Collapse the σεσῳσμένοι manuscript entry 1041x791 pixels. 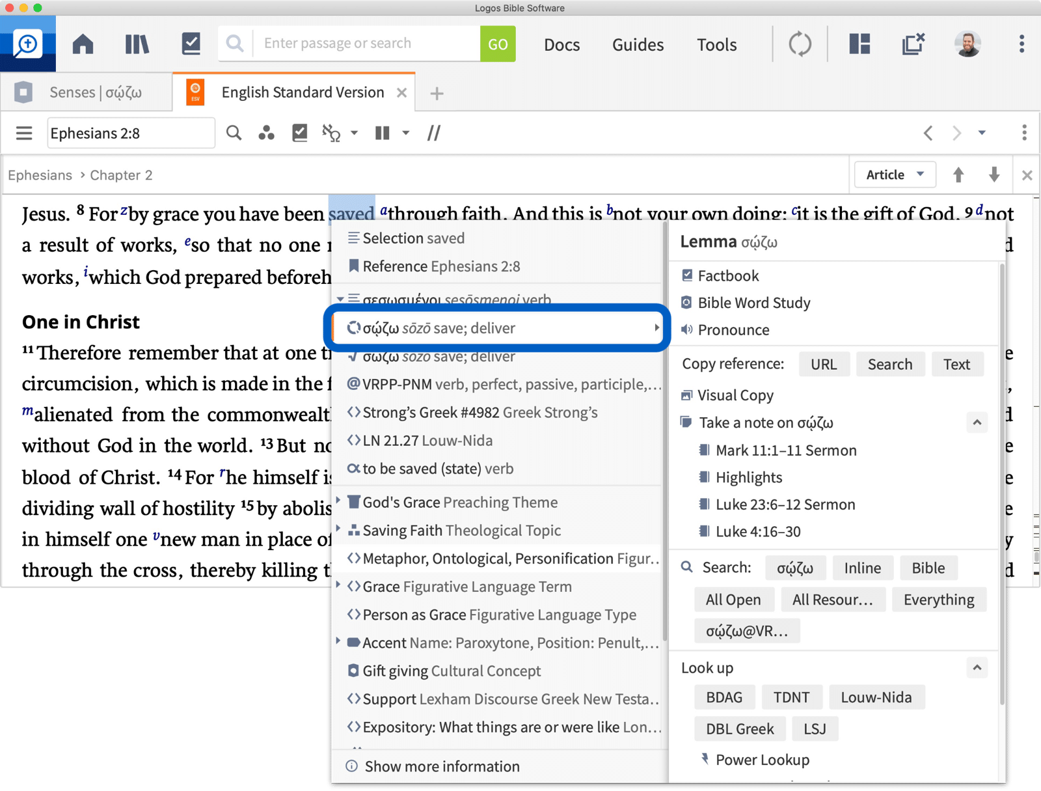(x=340, y=299)
